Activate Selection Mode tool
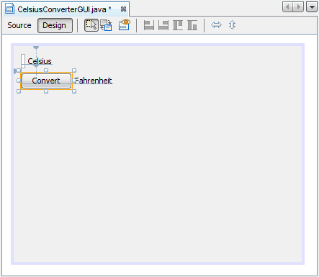 click(x=91, y=25)
